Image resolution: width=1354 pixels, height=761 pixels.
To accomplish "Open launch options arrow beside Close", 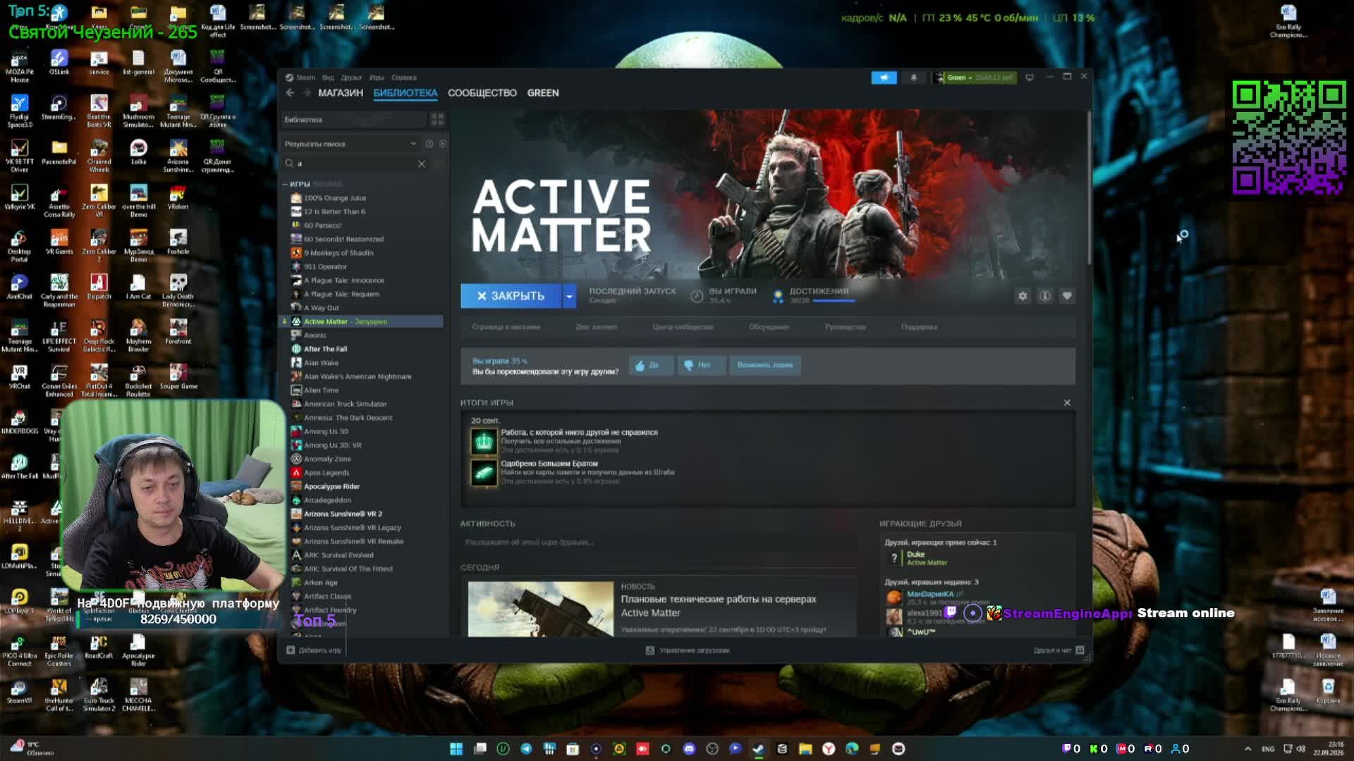I will (x=569, y=296).
